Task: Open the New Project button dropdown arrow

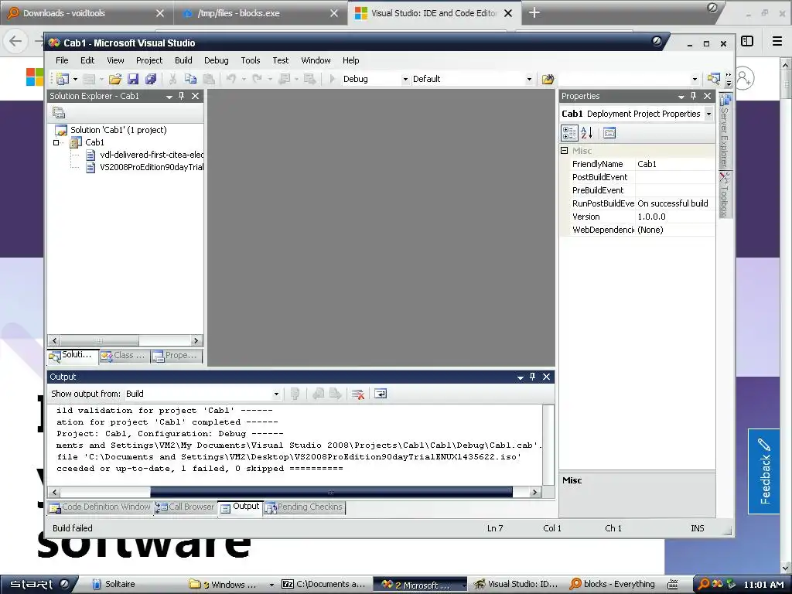Action: [x=75, y=80]
